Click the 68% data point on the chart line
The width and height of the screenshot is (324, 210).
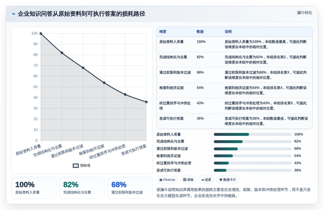pyautogui.click(x=83, y=68)
